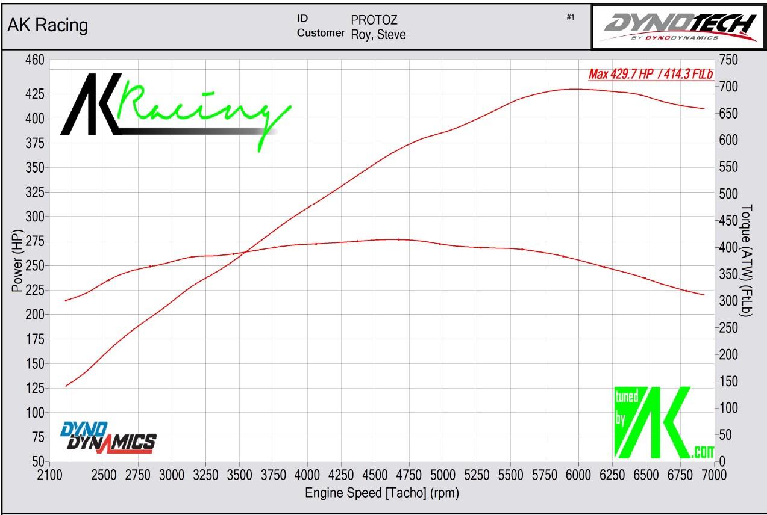This screenshot has height=515, width=767.
Task: Click the 2750 rpm tick label
Action: (x=138, y=475)
